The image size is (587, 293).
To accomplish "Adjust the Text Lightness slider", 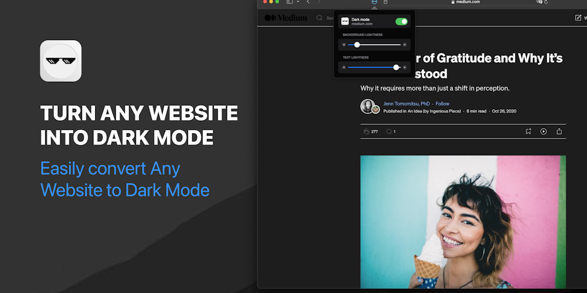I will (x=374, y=68).
